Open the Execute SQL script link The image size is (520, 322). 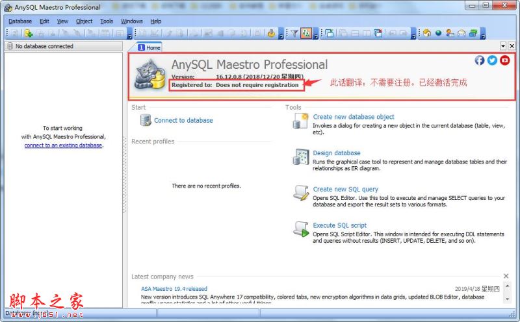(x=340, y=225)
